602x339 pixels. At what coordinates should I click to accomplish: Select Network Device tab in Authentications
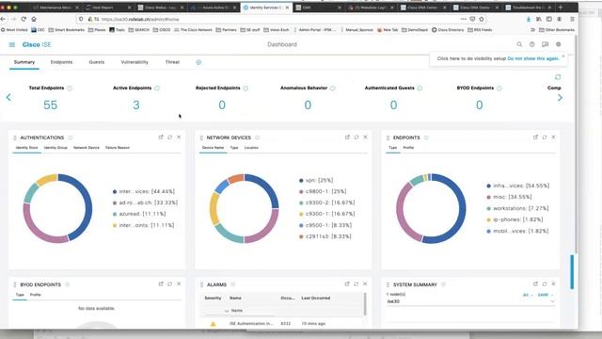coord(87,148)
